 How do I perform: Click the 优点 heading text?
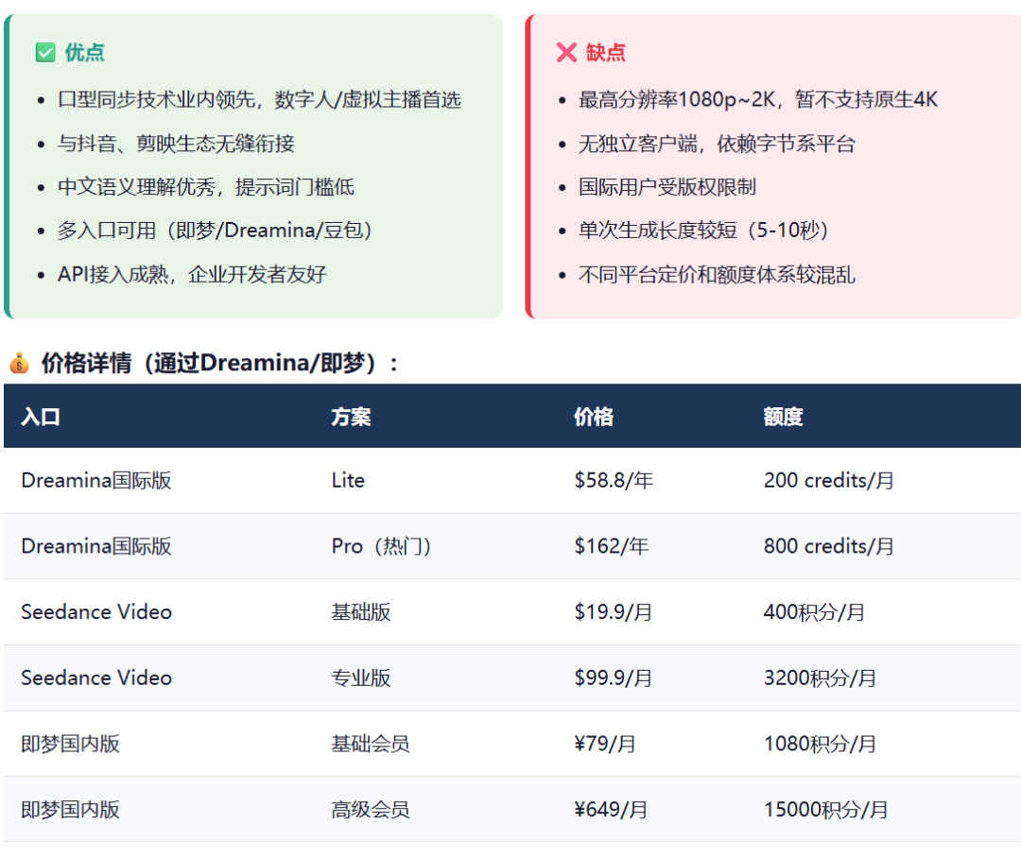point(85,52)
